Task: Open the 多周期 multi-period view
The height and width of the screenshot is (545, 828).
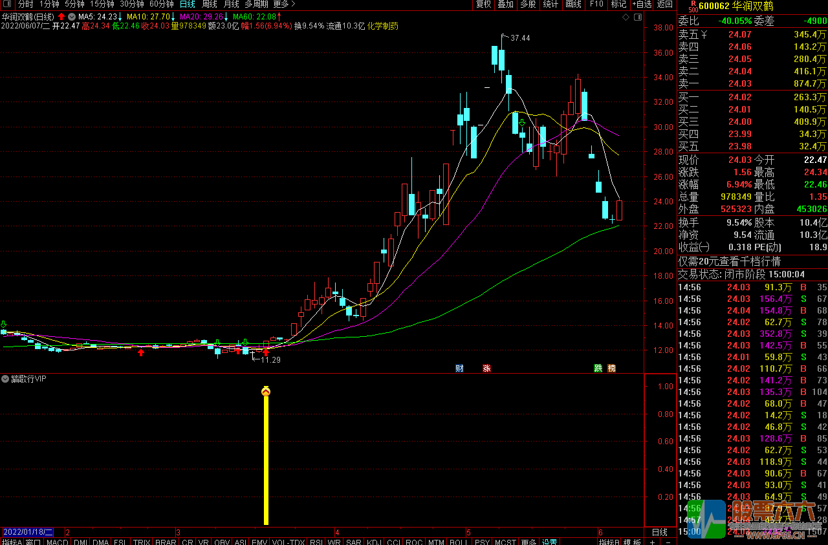Action: tap(256, 4)
